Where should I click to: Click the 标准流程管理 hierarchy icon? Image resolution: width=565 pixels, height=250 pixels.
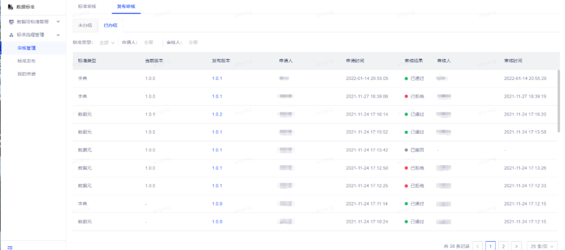[11, 35]
